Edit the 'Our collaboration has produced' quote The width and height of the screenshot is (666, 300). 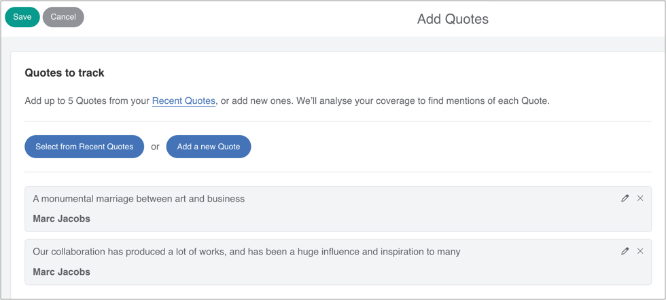point(625,251)
